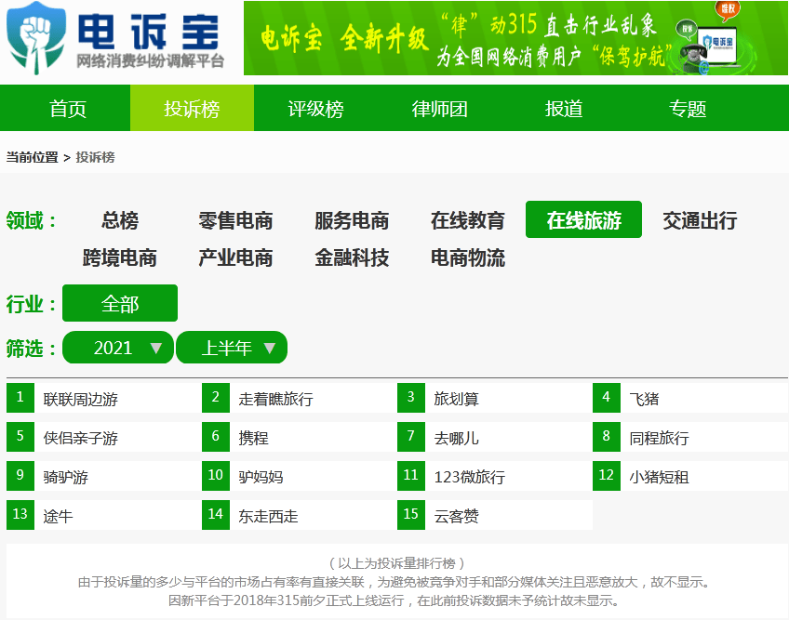The height and width of the screenshot is (620, 789).
Task: Expand the 上半年 period dropdown
Action: pyautogui.click(x=232, y=348)
